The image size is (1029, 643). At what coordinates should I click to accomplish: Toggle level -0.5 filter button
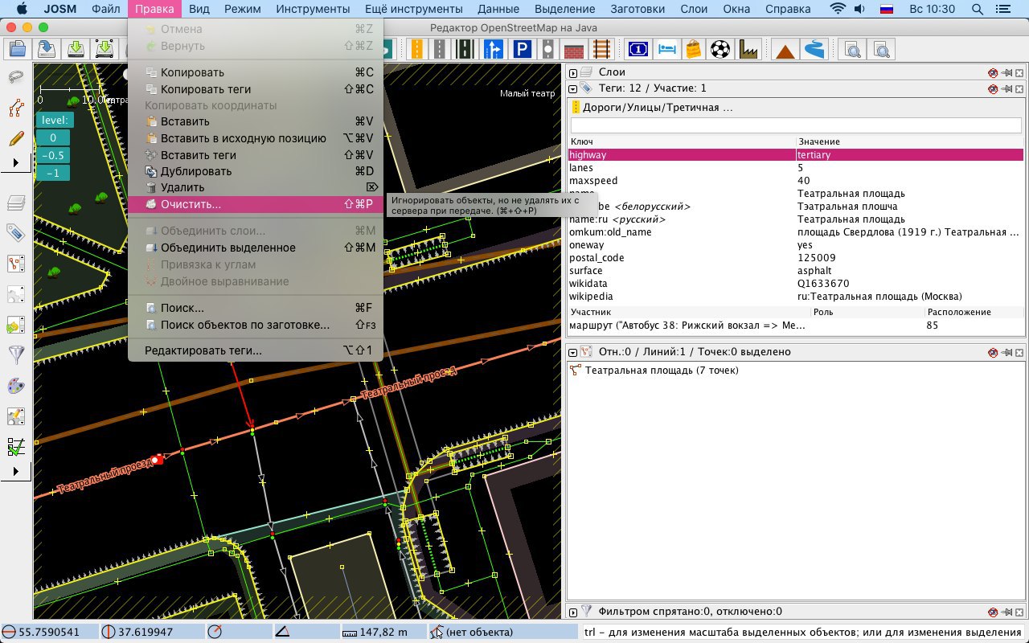53,155
